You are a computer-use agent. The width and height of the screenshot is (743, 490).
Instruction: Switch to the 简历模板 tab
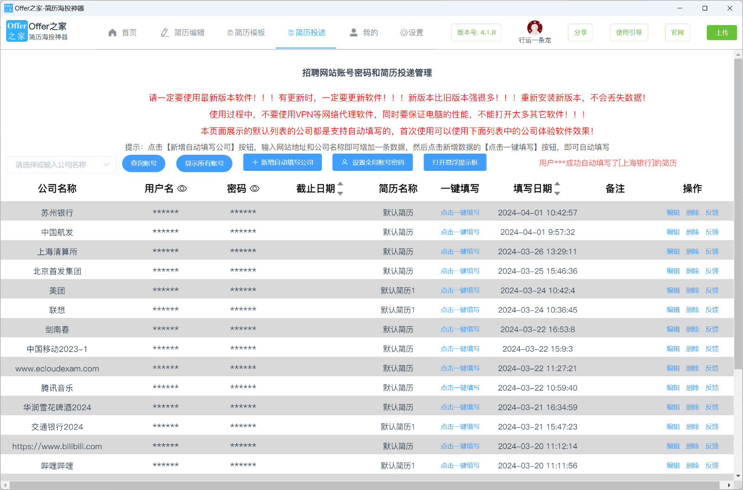pos(246,33)
